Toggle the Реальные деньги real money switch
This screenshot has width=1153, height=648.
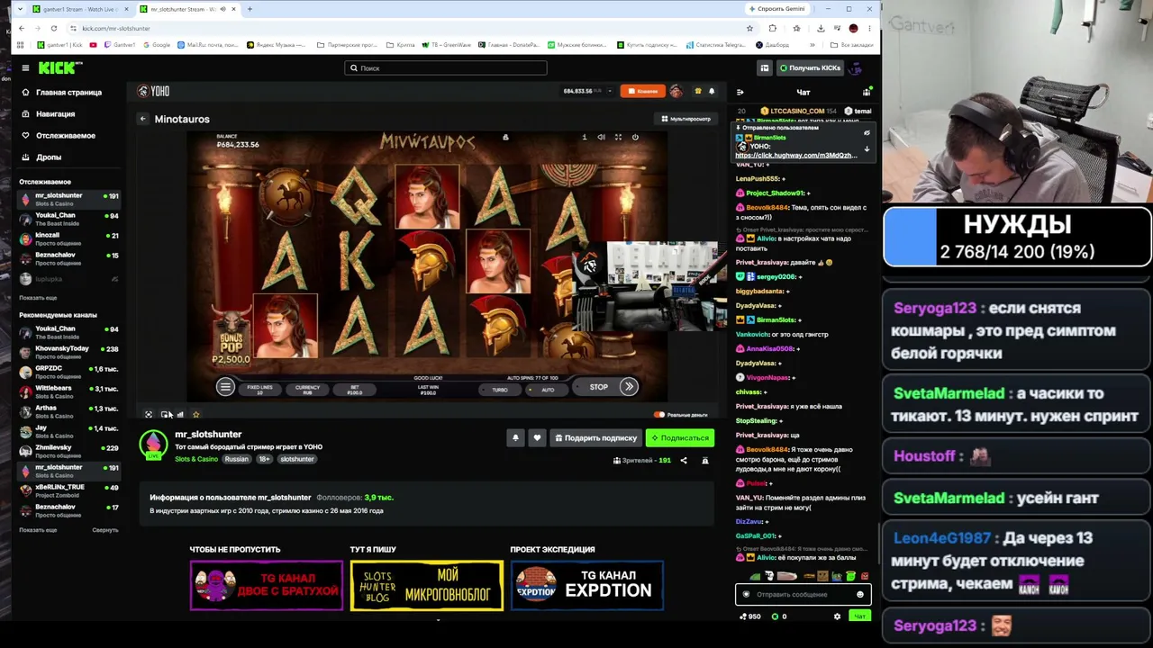click(659, 415)
